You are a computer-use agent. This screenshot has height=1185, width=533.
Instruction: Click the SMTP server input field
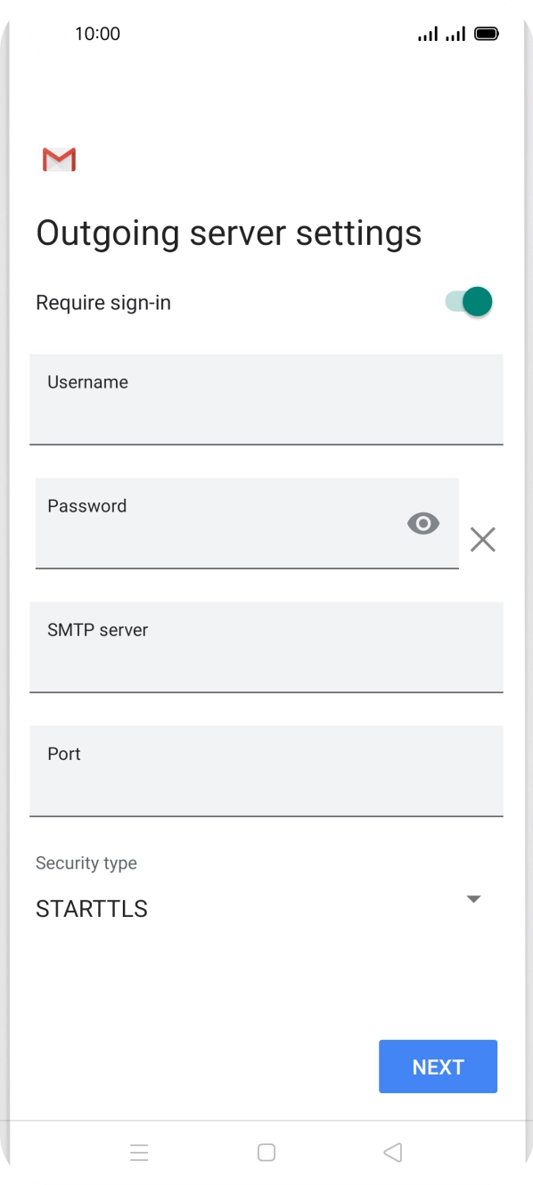pos(266,648)
